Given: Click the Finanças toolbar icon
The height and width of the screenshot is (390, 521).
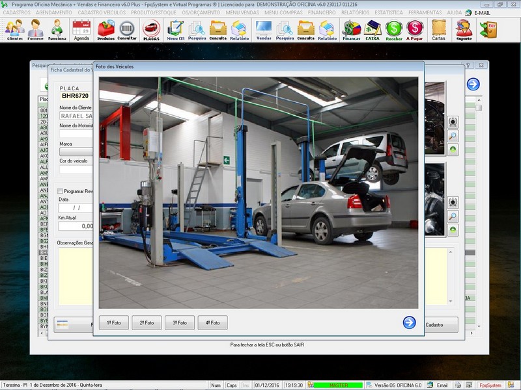Looking at the screenshot, I should point(352,30).
